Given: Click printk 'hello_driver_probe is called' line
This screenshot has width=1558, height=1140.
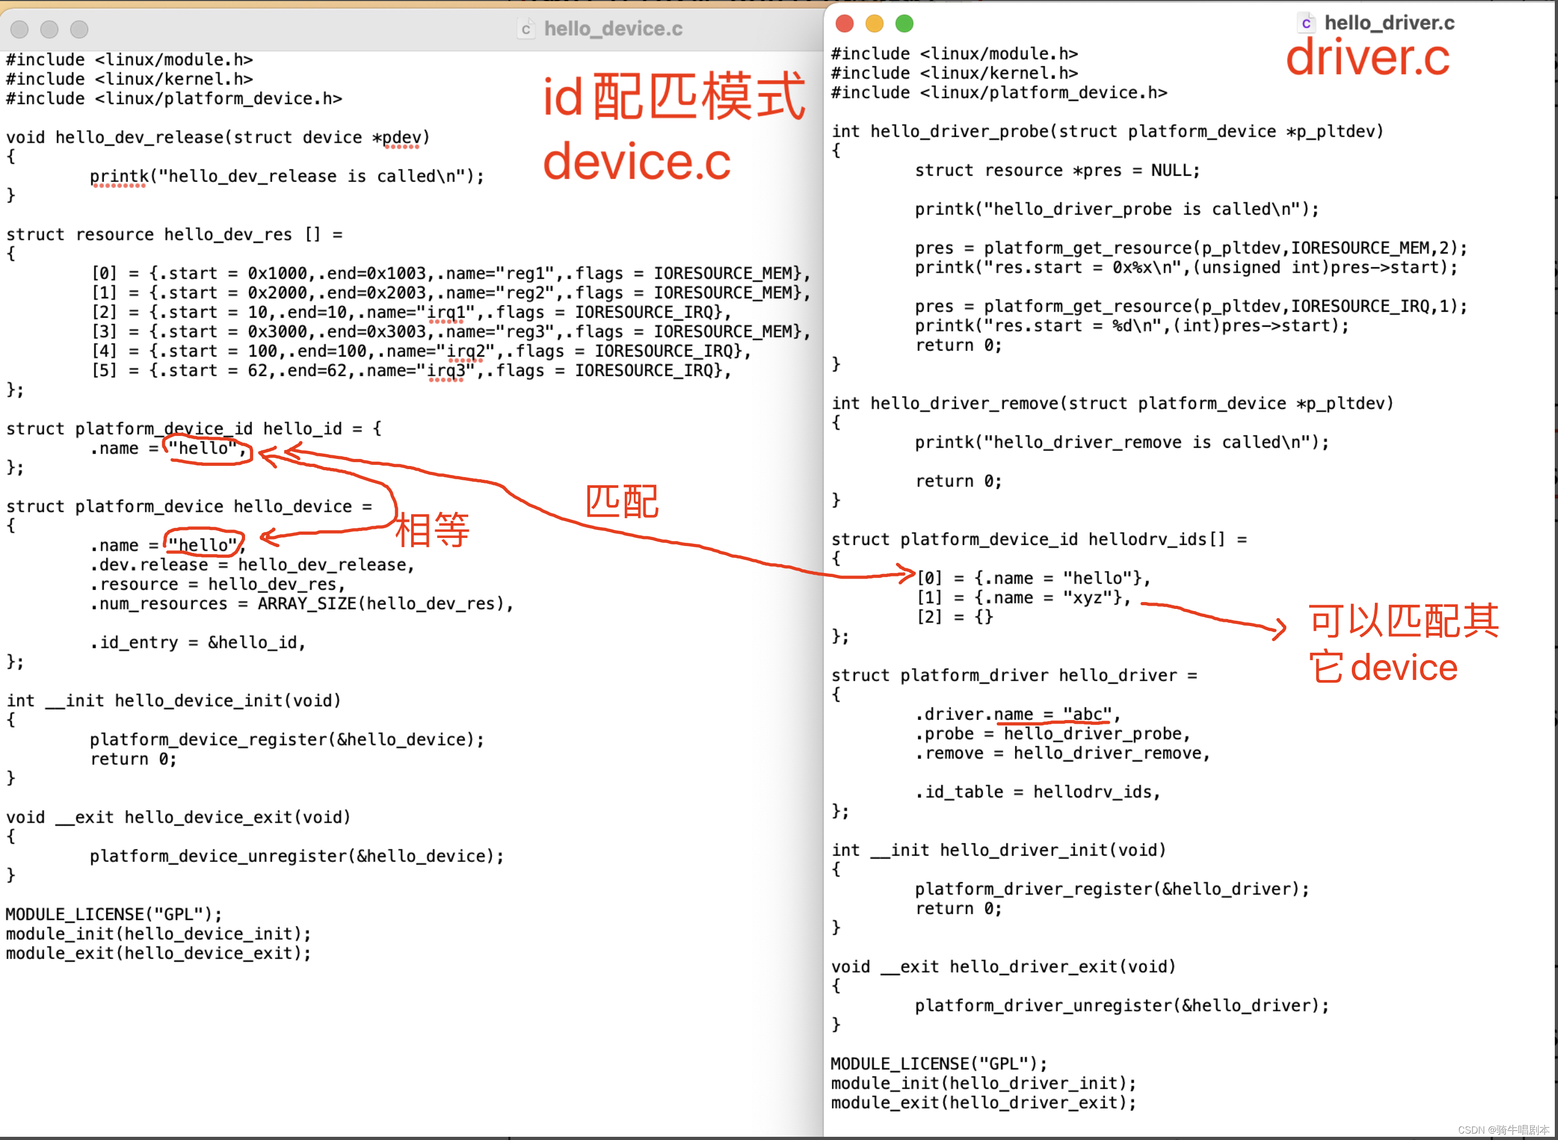Looking at the screenshot, I should click(1117, 209).
